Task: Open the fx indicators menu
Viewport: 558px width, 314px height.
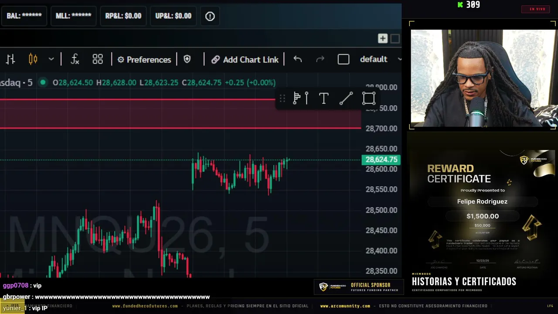Action: (x=75, y=59)
